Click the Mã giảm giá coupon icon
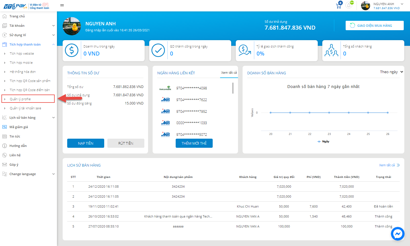 [x=5, y=127]
